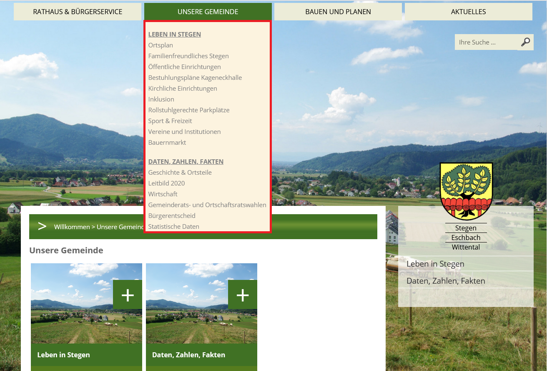The width and height of the screenshot is (547, 371).
Task: Open Statistische Daten menu entry
Action: click(x=173, y=226)
